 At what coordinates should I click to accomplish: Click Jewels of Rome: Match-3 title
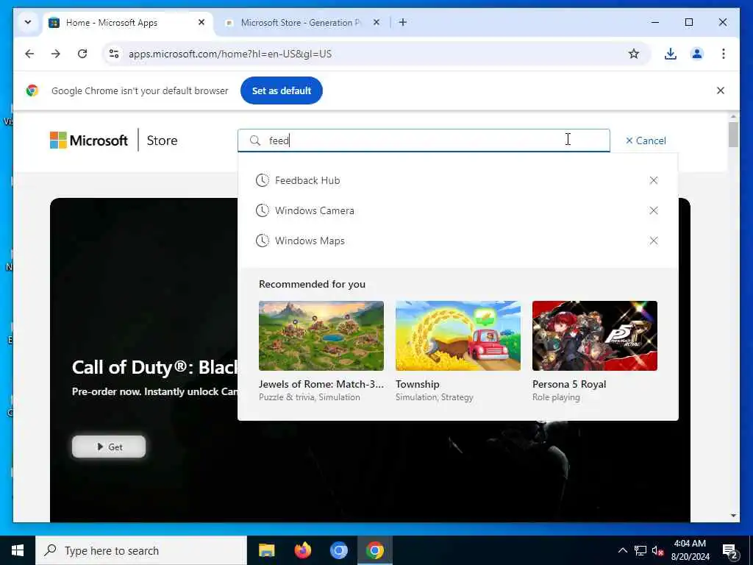pyautogui.click(x=321, y=384)
